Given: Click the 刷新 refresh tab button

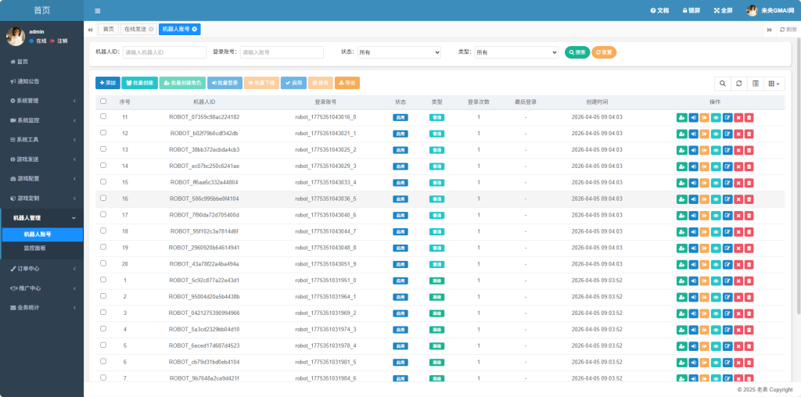Looking at the screenshot, I should tap(788, 30).
